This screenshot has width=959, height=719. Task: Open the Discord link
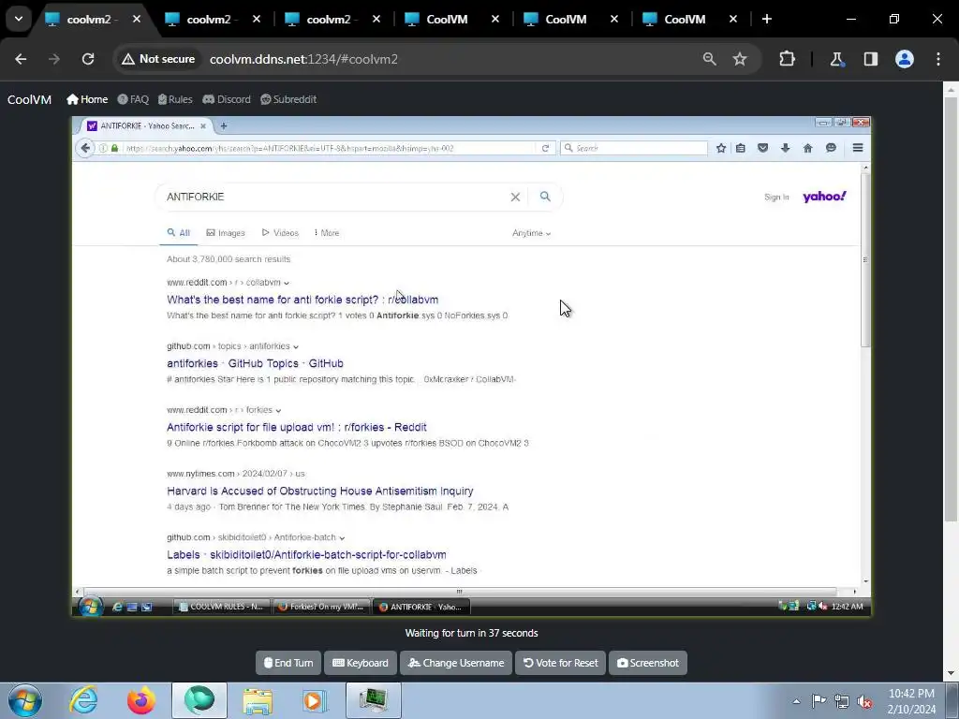[227, 99]
